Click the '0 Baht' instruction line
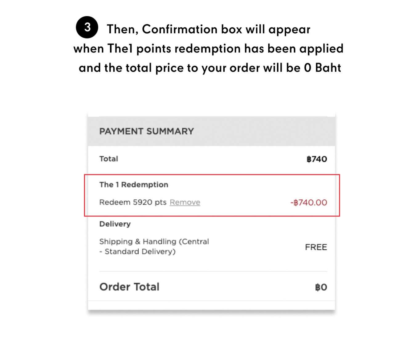The image size is (419, 354). (210, 68)
